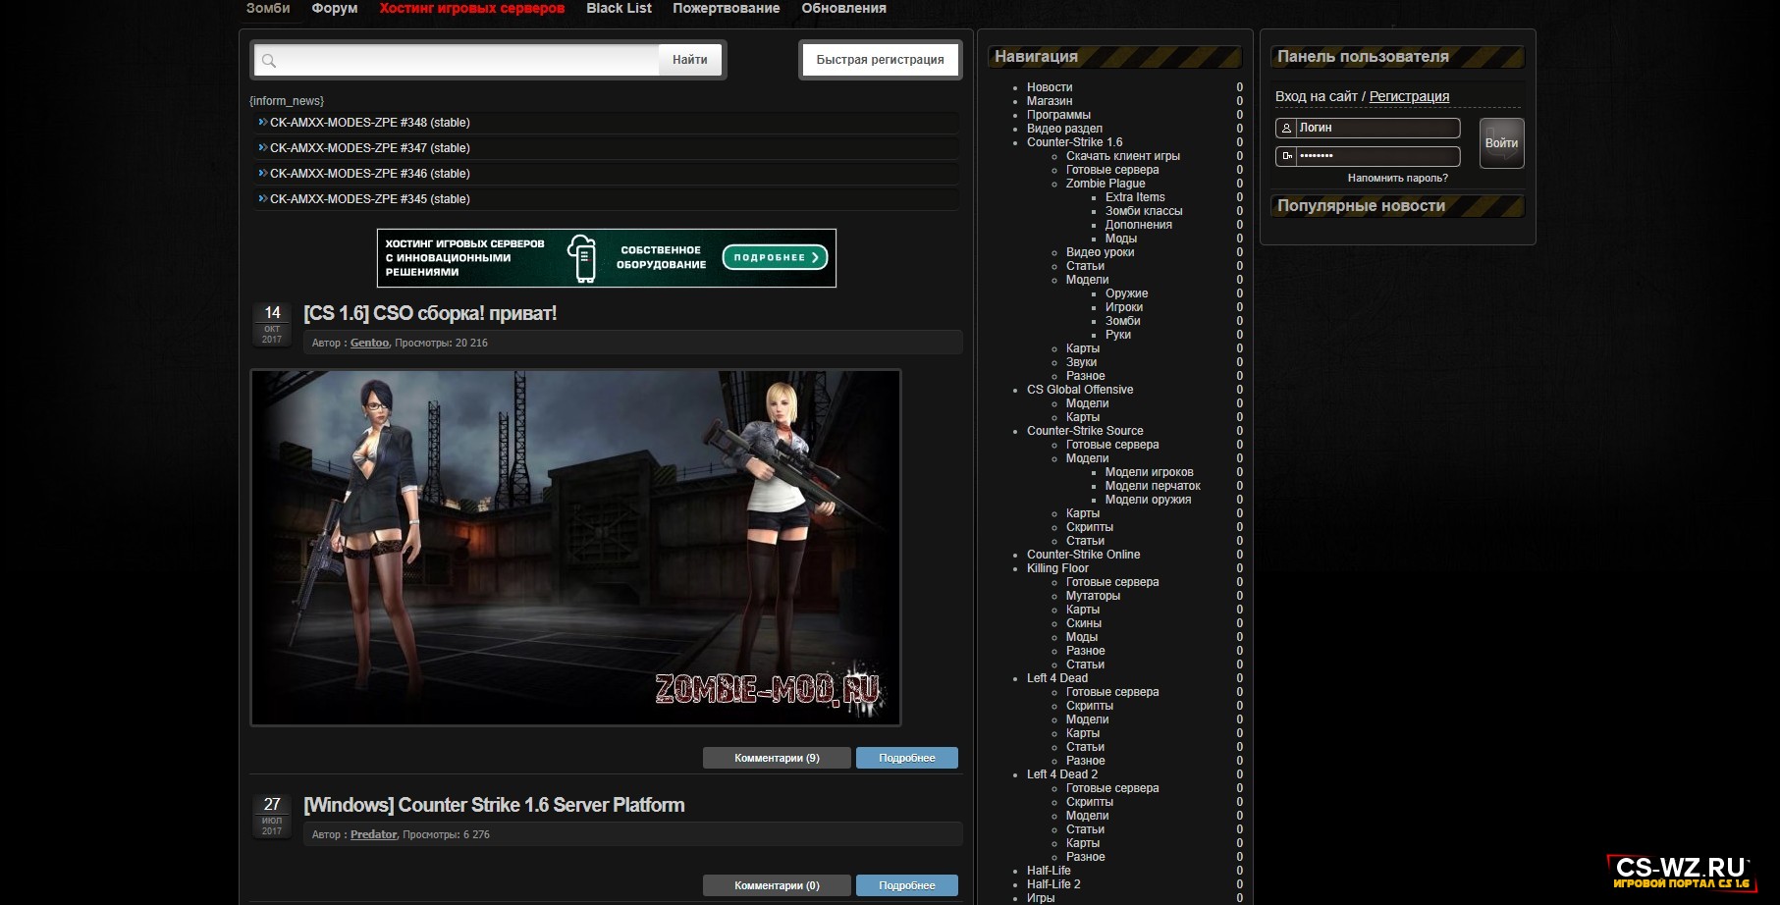Click arrow icon beside ZPE #345 news
This screenshot has height=905, width=1780.
pos(262,198)
